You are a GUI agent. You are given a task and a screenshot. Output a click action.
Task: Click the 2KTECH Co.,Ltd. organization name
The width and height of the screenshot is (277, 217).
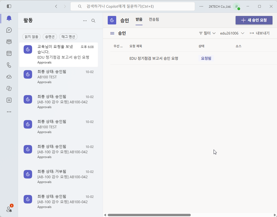[x=220, y=7]
